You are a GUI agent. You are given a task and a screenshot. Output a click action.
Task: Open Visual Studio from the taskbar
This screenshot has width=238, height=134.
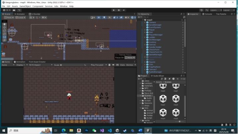coord(102,131)
